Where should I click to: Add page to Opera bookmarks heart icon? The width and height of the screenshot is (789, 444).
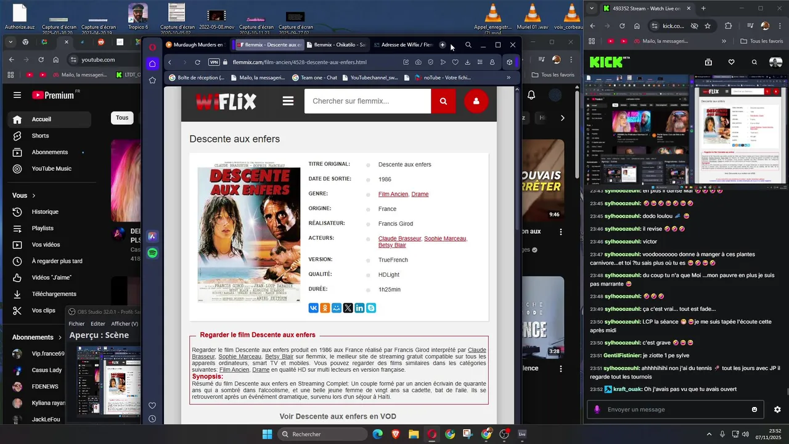click(455, 62)
